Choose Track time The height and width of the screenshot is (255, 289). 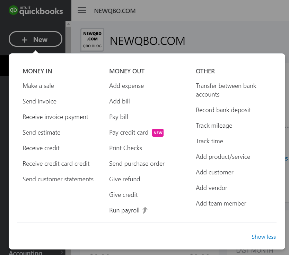[209, 141]
